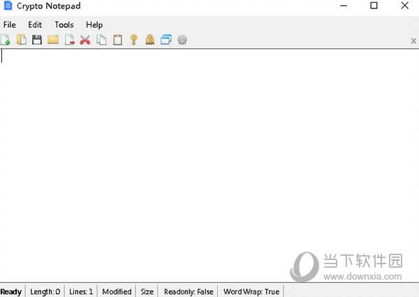Image resolution: width=419 pixels, height=297 pixels.
Task: Open the Tools menu
Action: tap(64, 25)
